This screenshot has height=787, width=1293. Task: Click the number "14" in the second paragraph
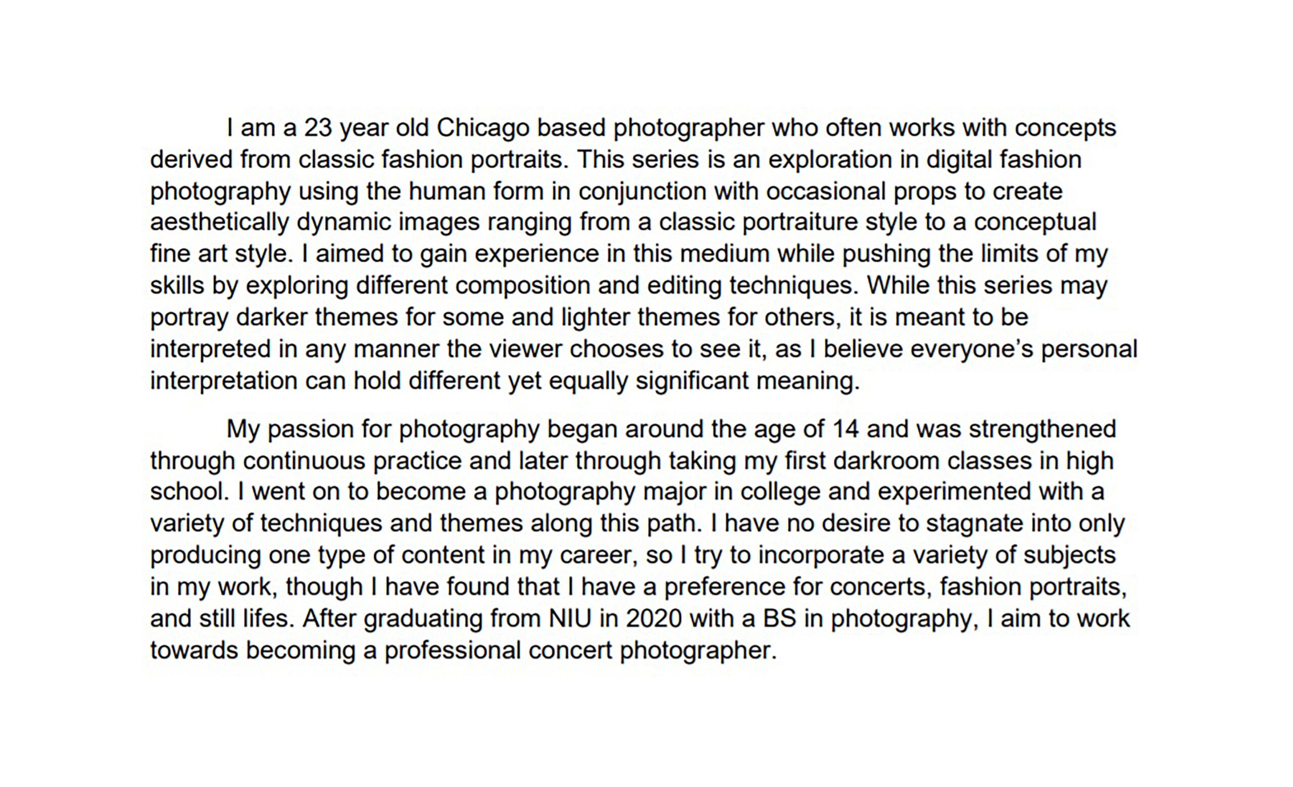[x=846, y=430]
